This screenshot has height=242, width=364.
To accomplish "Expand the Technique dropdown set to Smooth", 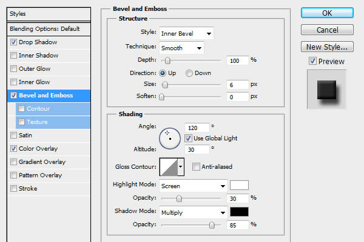I will coord(181,48).
